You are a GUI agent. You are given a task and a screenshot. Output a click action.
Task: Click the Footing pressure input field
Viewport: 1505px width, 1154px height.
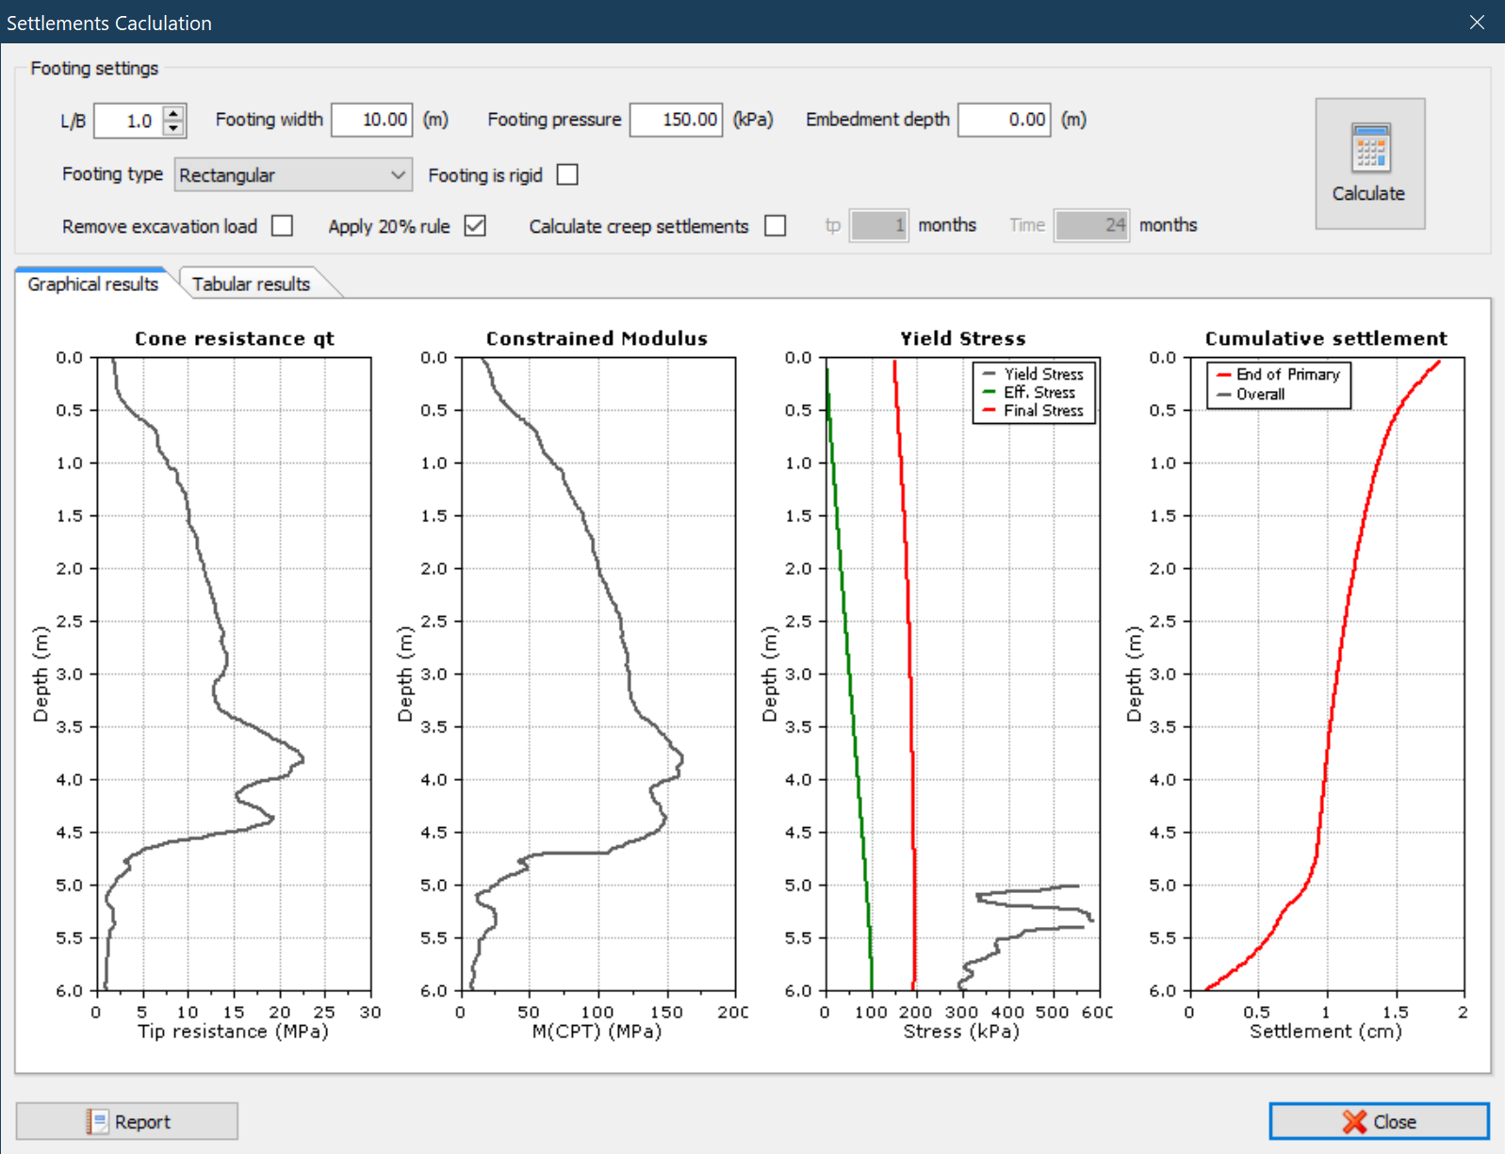click(676, 120)
